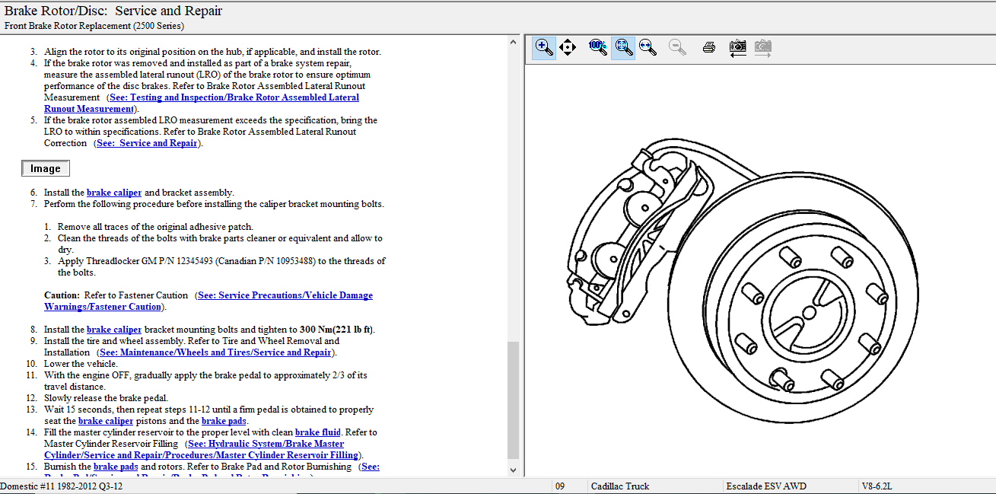Print the brake rotor diagram
The height and width of the screenshot is (494, 996).
[709, 47]
